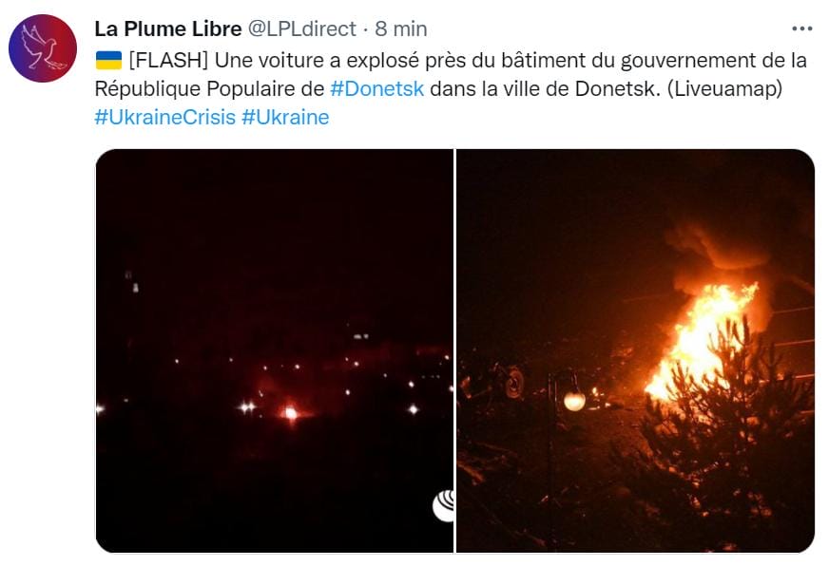
Task: Click the @LPLdirect handle
Action: click(302, 29)
